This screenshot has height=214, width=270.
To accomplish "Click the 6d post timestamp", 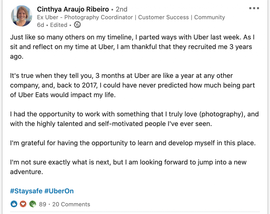I will tap(40, 25).
